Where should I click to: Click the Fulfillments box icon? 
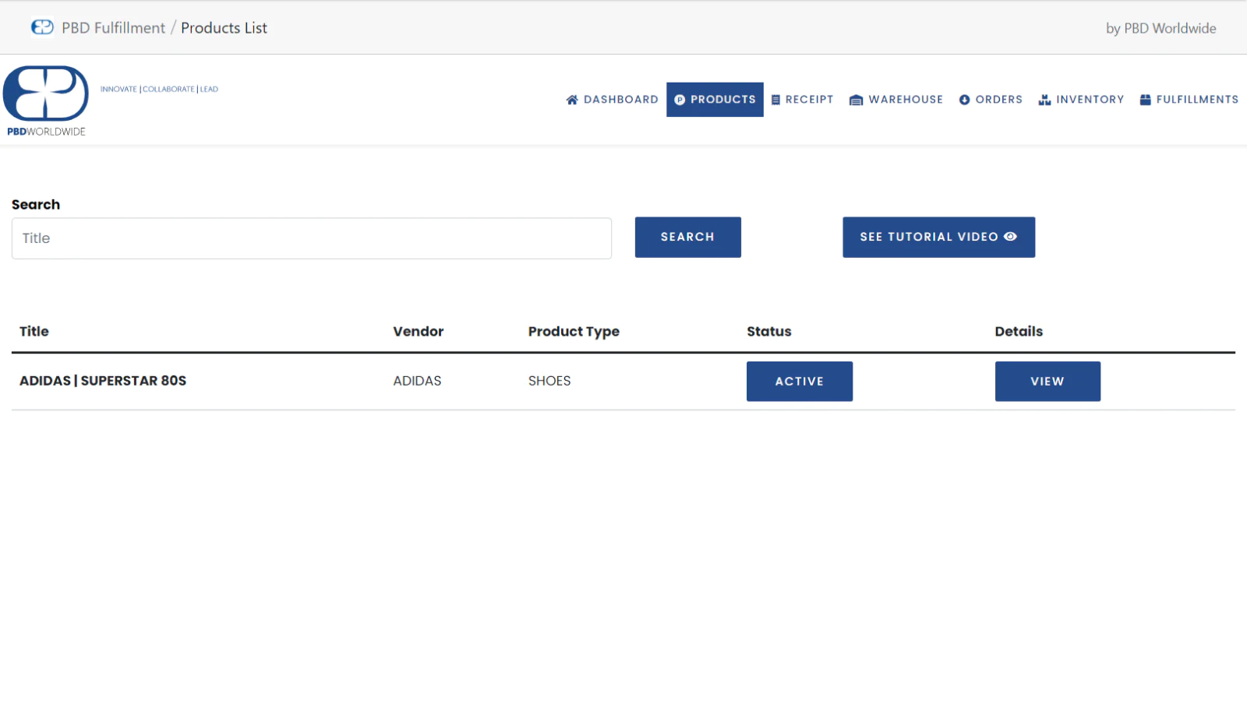click(1145, 100)
